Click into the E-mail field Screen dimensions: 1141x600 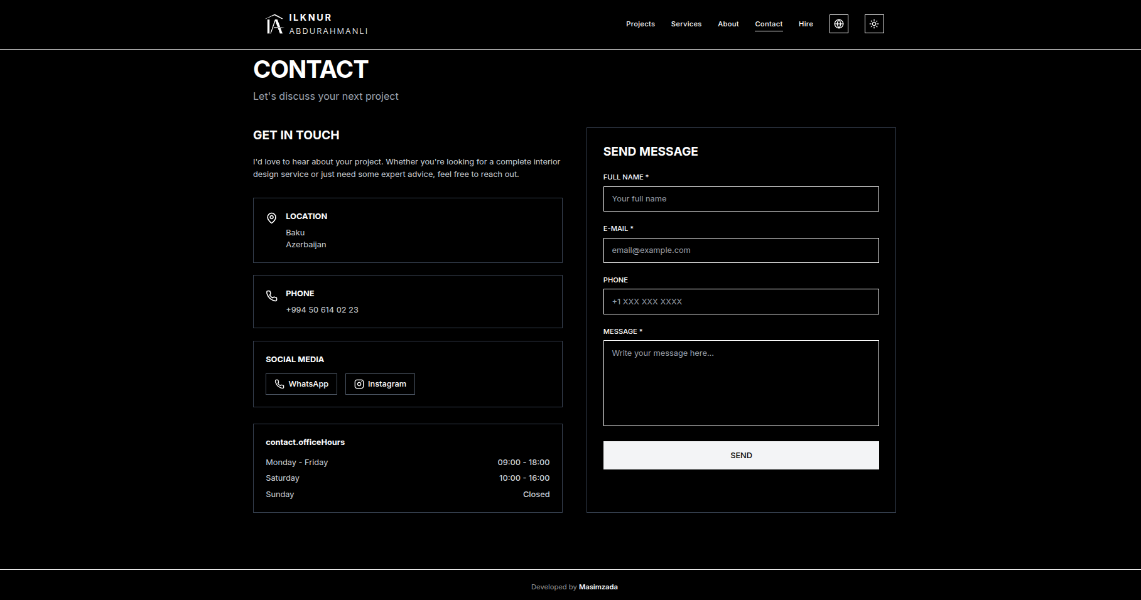tap(740, 250)
